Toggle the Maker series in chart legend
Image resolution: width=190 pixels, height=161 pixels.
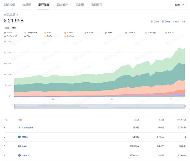click(5, 33)
